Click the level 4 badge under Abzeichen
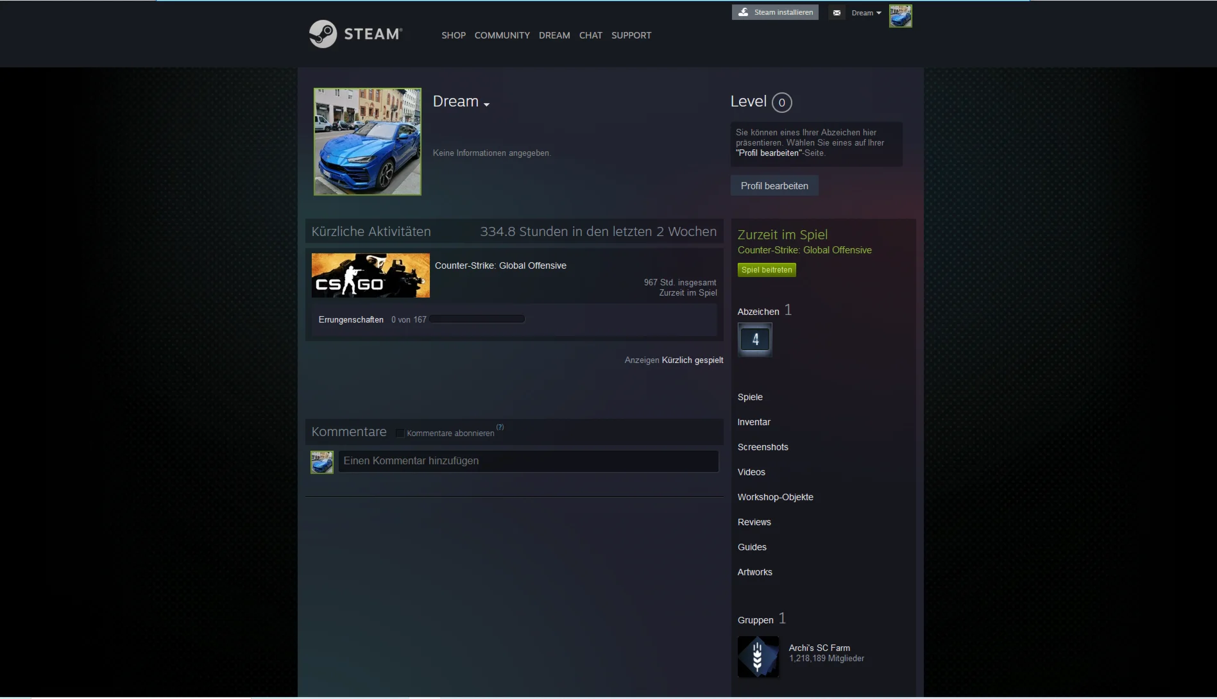The width and height of the screenshot is (1217, 699). [x=755, y=339]
